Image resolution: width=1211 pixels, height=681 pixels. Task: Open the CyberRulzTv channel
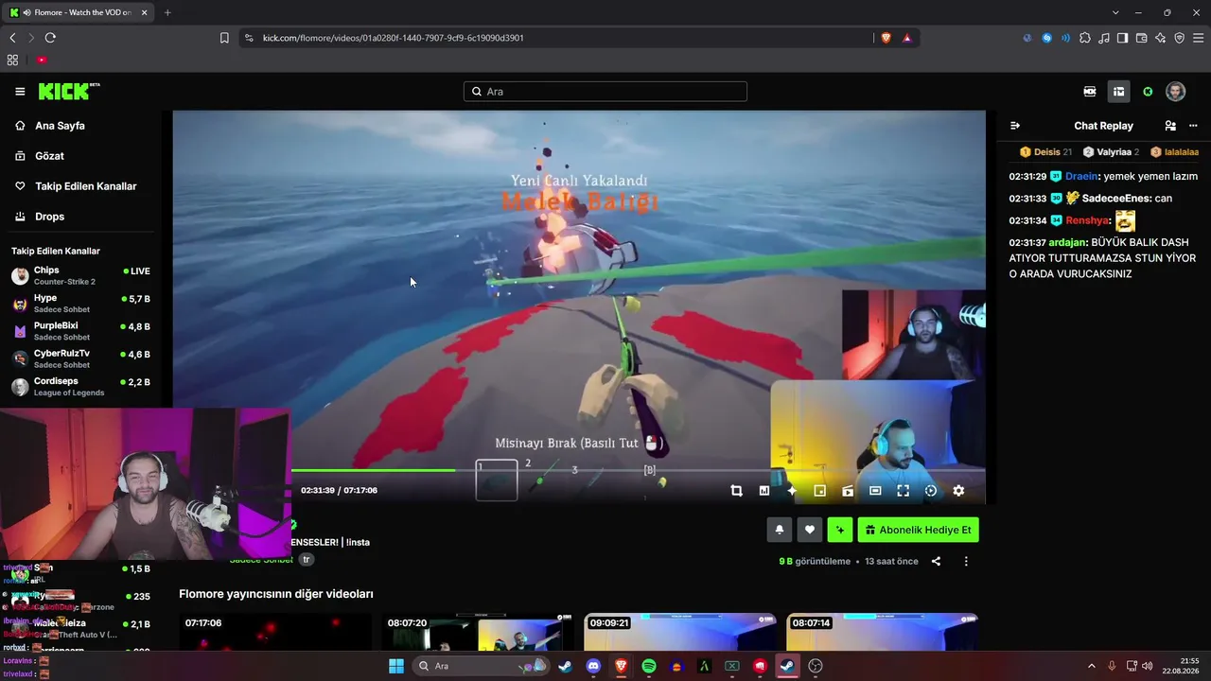80,358
